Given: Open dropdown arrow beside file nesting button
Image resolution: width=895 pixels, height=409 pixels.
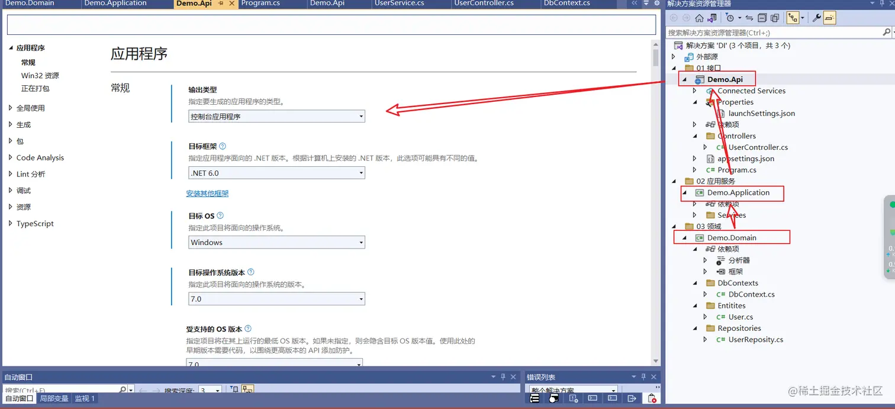Looking at the screenshot, I should tap(802, 18).
